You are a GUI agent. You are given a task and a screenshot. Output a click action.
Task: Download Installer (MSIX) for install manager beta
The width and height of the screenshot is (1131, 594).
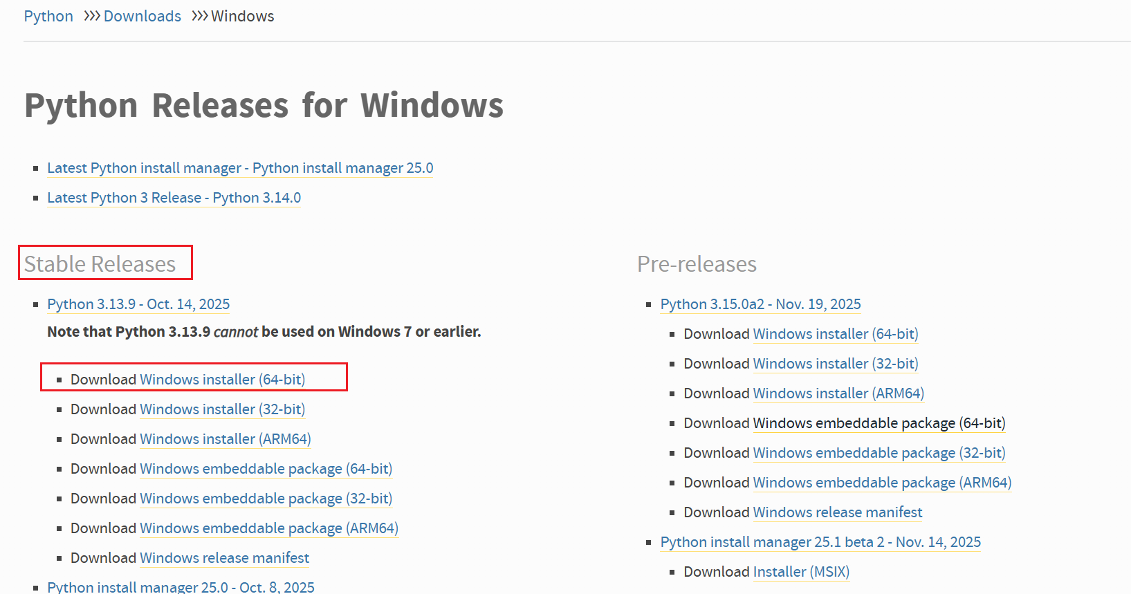pos(801,572)
